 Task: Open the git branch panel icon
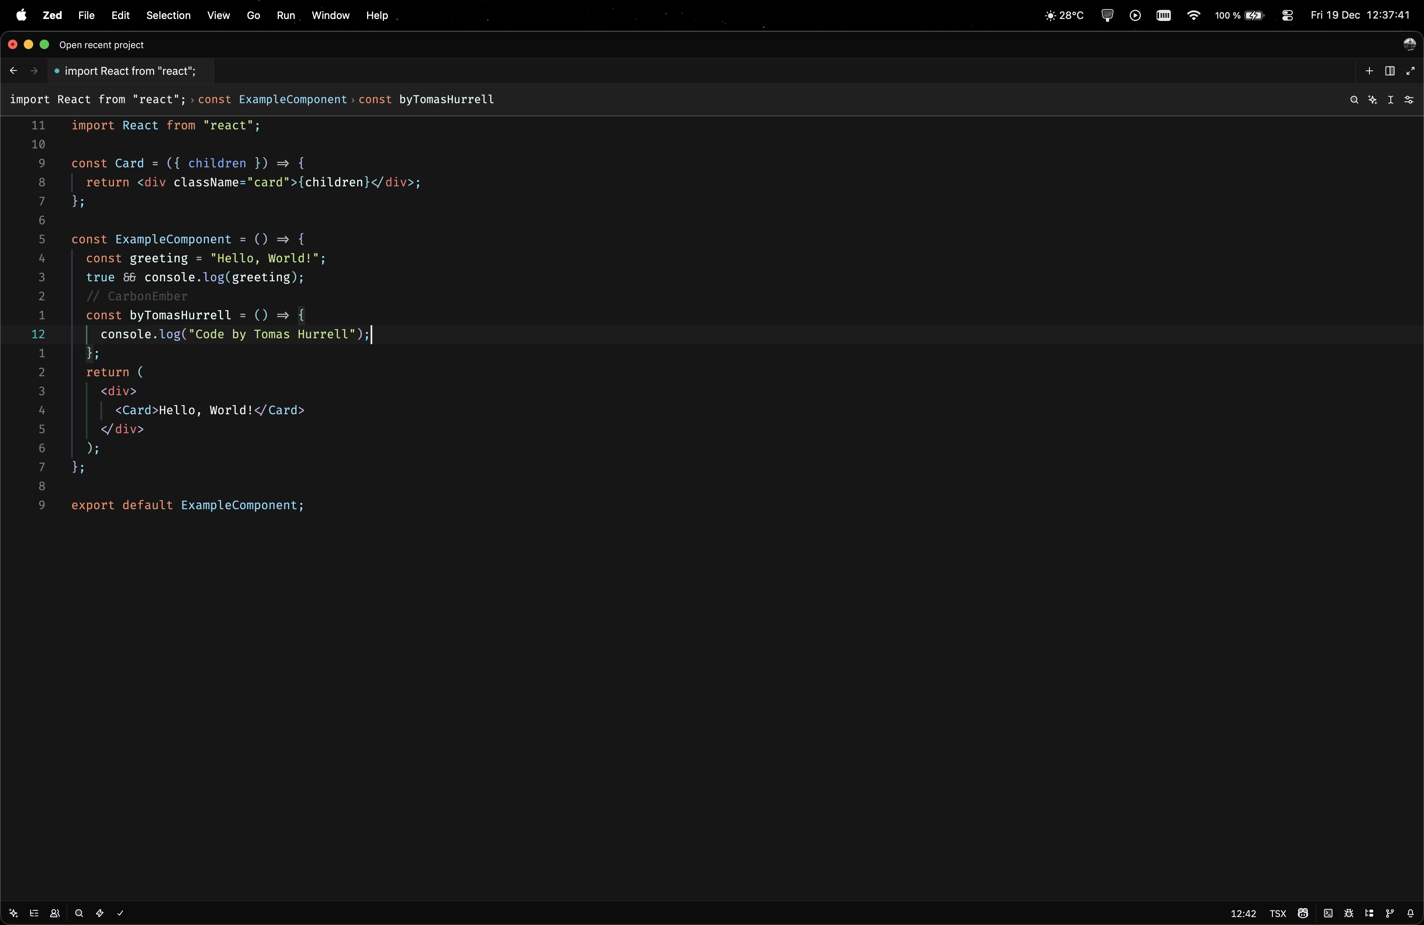point(1390,913)
